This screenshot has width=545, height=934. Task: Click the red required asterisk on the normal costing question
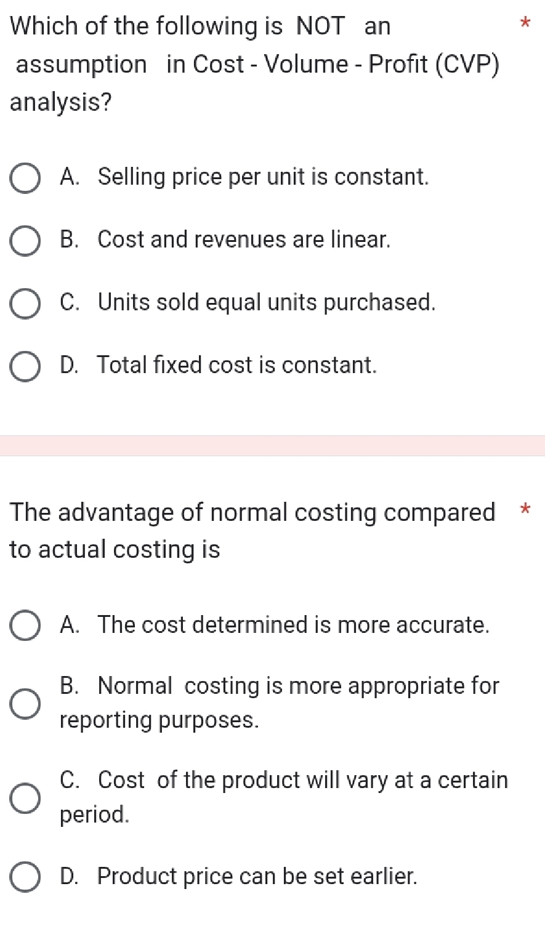coord(524,510)
